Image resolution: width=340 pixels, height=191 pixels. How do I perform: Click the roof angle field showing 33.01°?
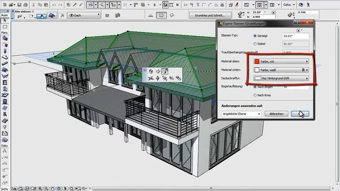click(x=296, y=36)
